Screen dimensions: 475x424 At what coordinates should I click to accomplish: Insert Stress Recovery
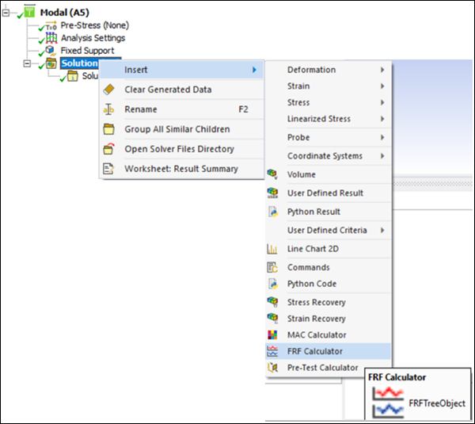329,302
